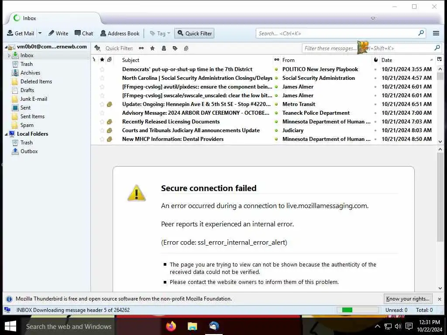This screenshot has width=447, height=335.
Task: Sort messages by Subject column
Action: [196, 60]
